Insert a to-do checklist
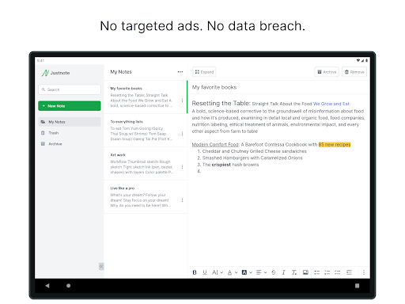Image resolution: width=405 pixels, height=304 pixels. click(x=338, y=272)
